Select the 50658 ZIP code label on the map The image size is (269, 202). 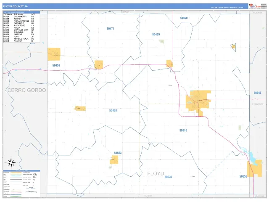[243, 176]
